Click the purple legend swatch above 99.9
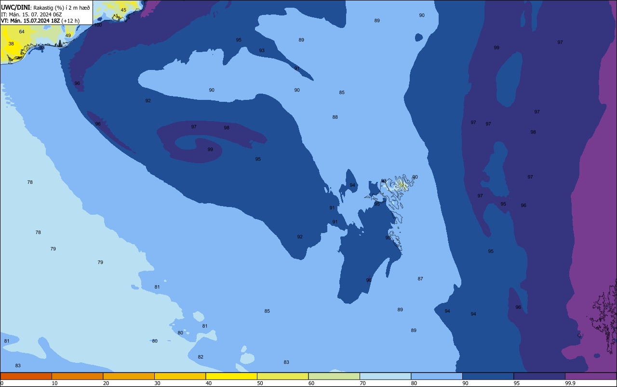617x387 pixels. click(591, 376)
